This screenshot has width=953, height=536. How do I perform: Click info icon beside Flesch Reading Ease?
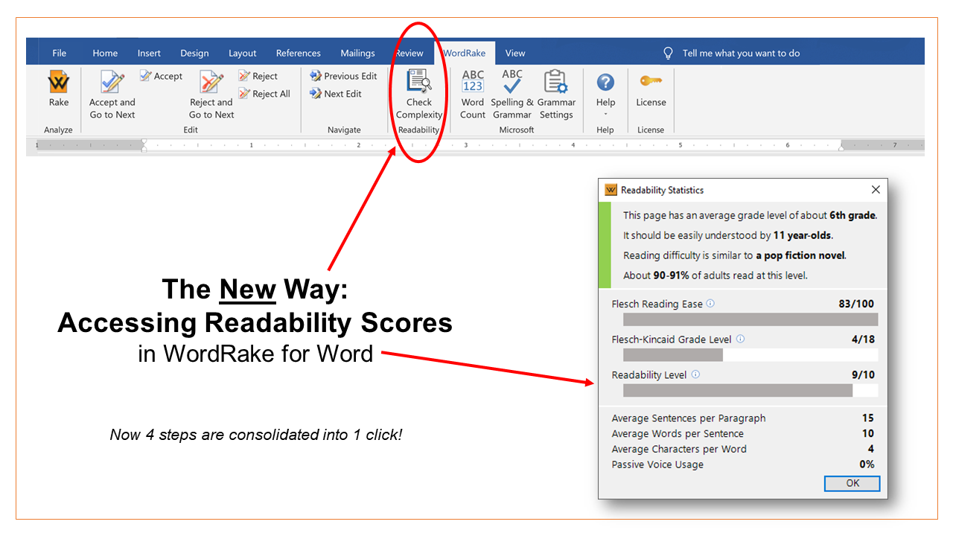[710, 304]
